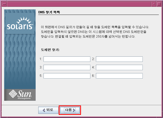Image resolution: width=163 pixels, height=118 pixels.
Task: Go back with the 뒤로 button
Action: [x=48, y=110]
